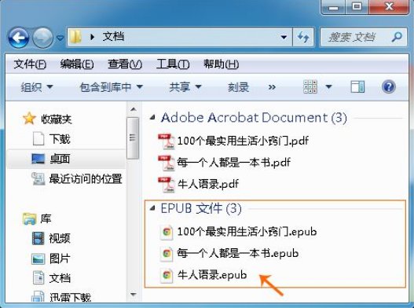Click the folder icon in the address bar
This screenshot has height=308, width=414.
coord(75,37)
